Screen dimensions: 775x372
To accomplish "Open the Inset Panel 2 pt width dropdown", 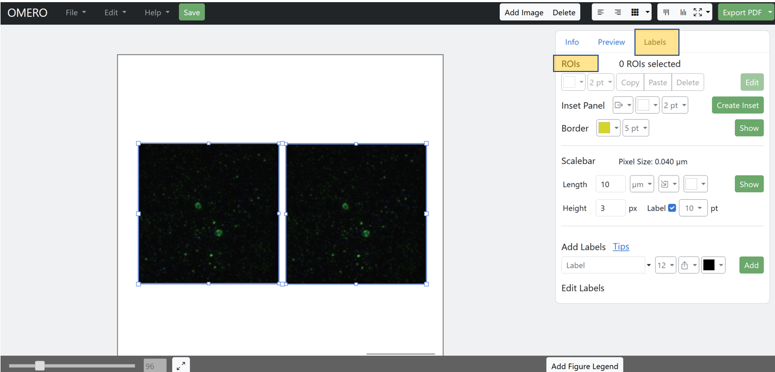I will coord(675,105).
